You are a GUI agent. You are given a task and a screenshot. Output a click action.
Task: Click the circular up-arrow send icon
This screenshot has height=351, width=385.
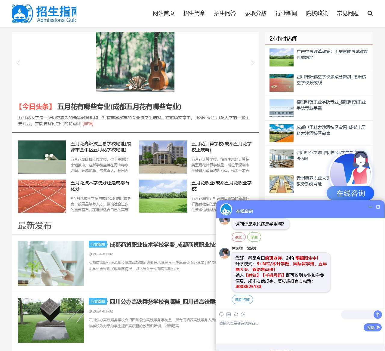click(x=378, y=315)
